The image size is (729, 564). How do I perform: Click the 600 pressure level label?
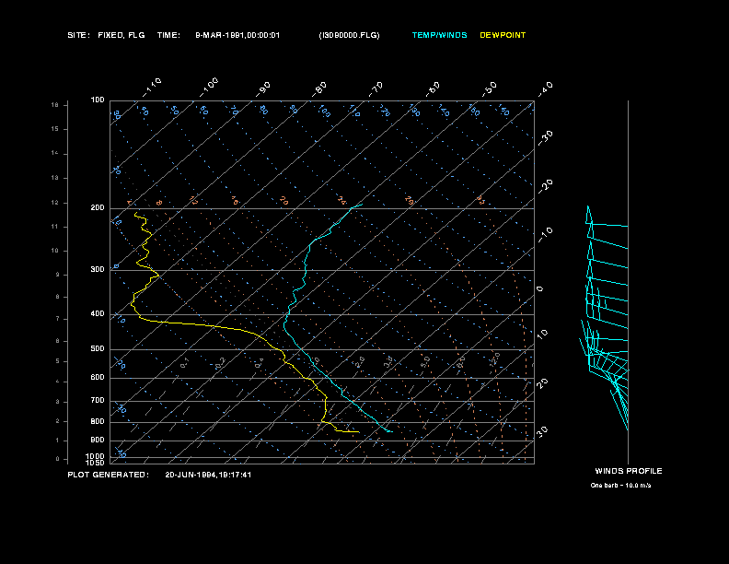(x=98, y=378)
